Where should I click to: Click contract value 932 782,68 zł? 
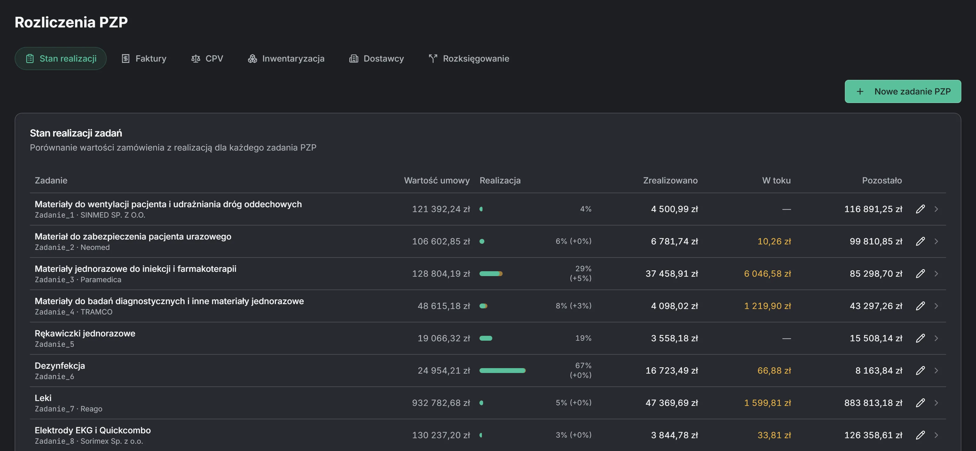click(441, 403)
